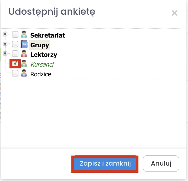
Task: Click the Kursanci person icon
Action: (x=24, y=64)
